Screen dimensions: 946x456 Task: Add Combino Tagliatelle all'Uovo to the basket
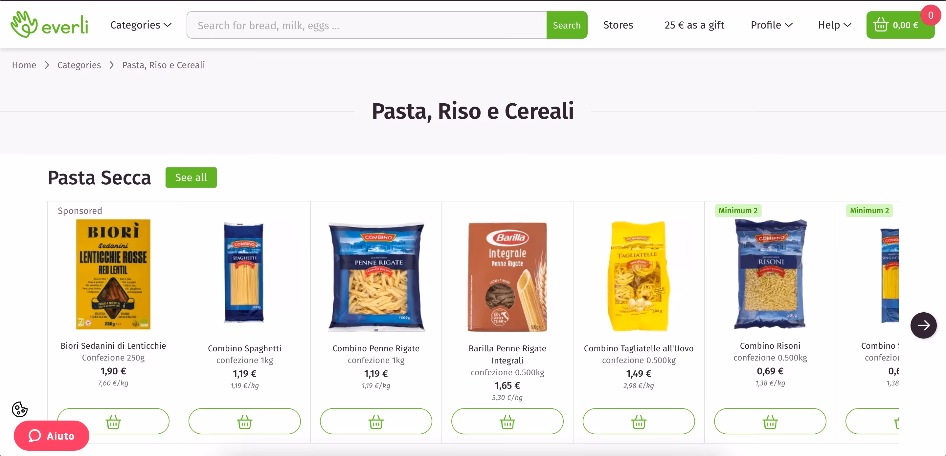pyautogui.click(x=638, y=421)
